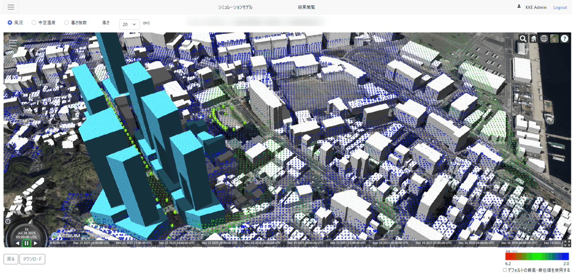
Task: Go to シミュレーションモデル menu
Action: (235, 7)
